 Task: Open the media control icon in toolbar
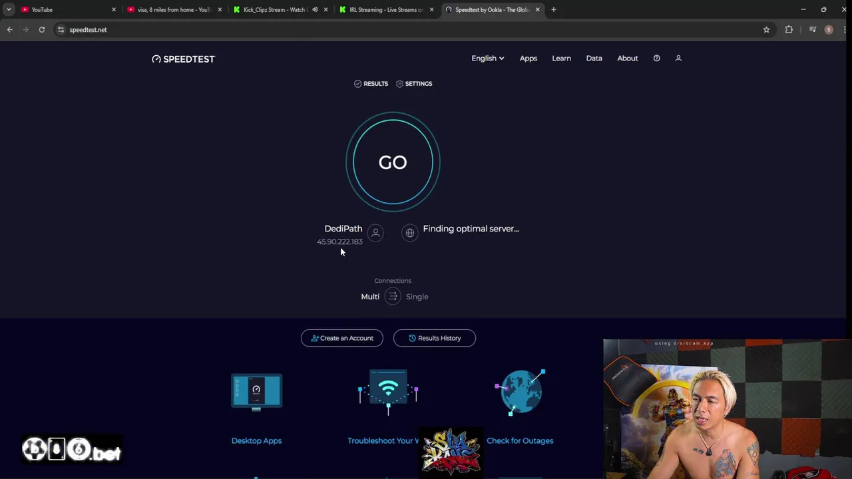click(x=813, y=30)
